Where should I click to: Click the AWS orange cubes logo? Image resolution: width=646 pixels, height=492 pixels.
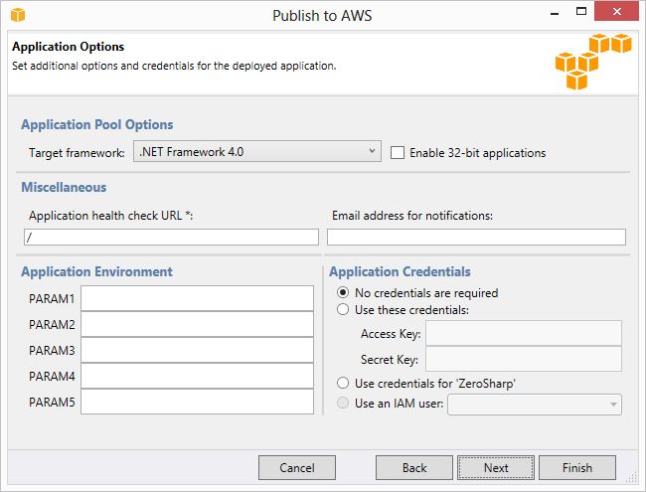point(593,62)
